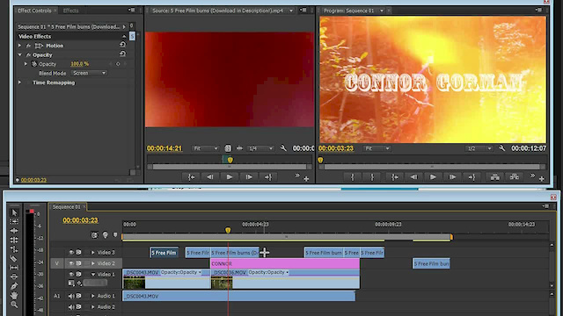This screenshot has height=316, width=563.
Task: Toggle sync lock on Audio 1
Action: pyautogui.click(x=78, y=296)
